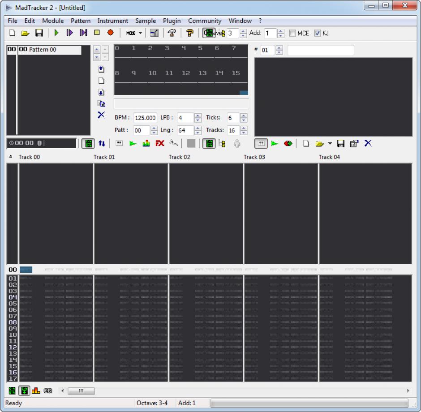Increase Lng pattern length with up arrow
The height and width of the screenshot is (412, 421).
tap(198, 128)
